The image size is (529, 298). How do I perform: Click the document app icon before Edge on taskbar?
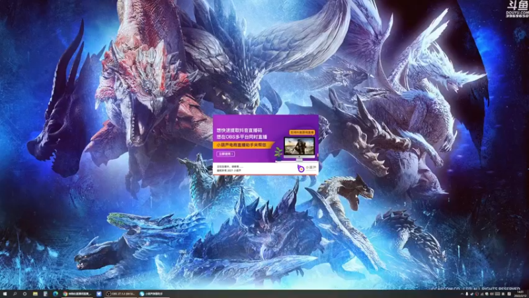tap(45, 294)
